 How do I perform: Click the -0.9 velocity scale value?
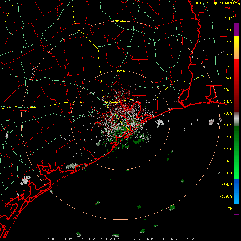[228, 114]
